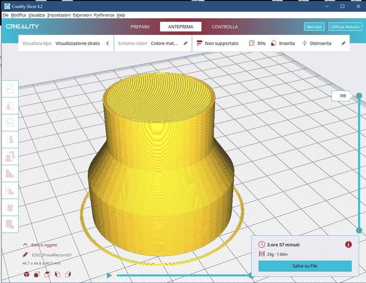Image resolution: width=366 pixels, height=283 pixels.
Task: Click the layer slider top handle
Action: [359, 96]
